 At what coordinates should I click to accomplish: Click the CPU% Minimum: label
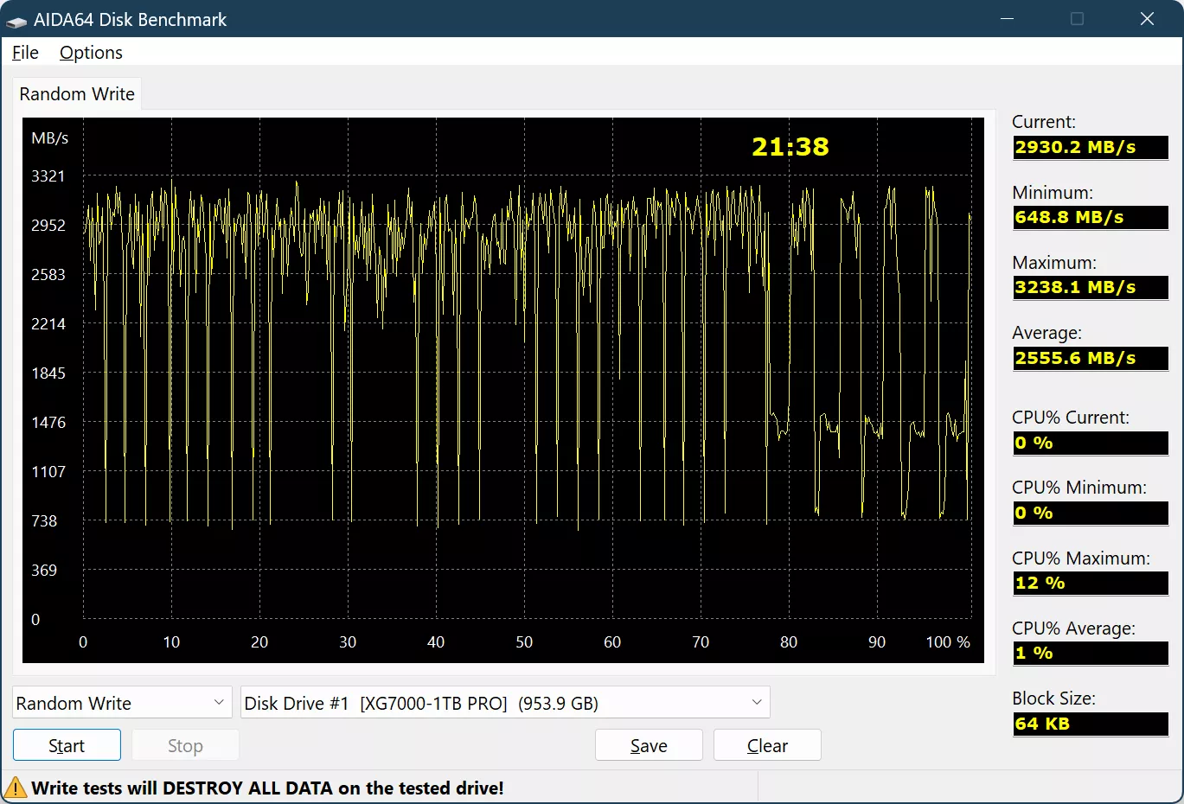[x=1079, y=488]
